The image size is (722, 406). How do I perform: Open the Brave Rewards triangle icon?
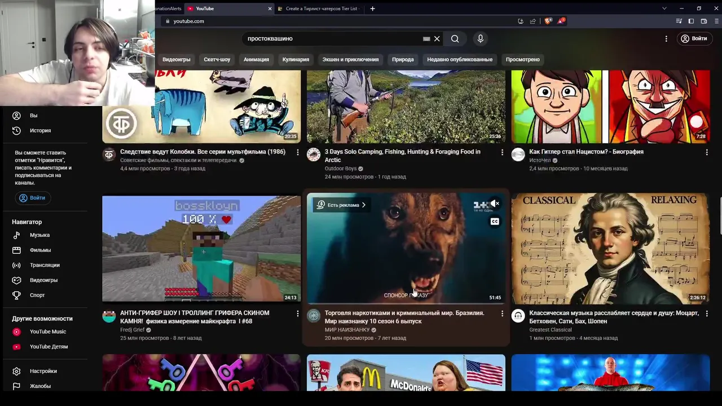pyautogui.click(x=561, y=21)
